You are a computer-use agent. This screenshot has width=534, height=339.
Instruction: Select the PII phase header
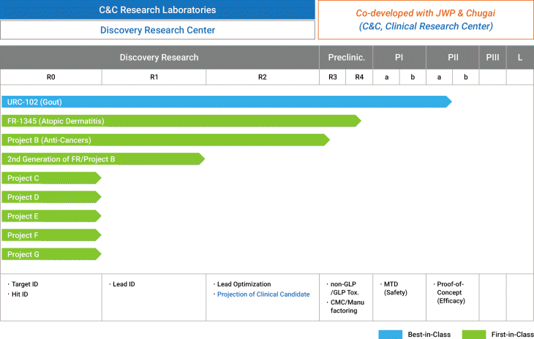(453, 58)
